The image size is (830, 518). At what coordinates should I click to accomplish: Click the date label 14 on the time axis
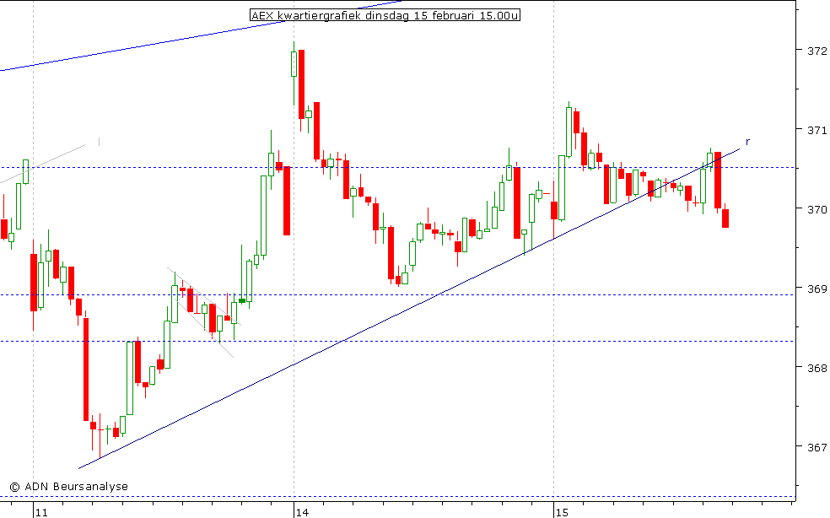pos(302,512)
